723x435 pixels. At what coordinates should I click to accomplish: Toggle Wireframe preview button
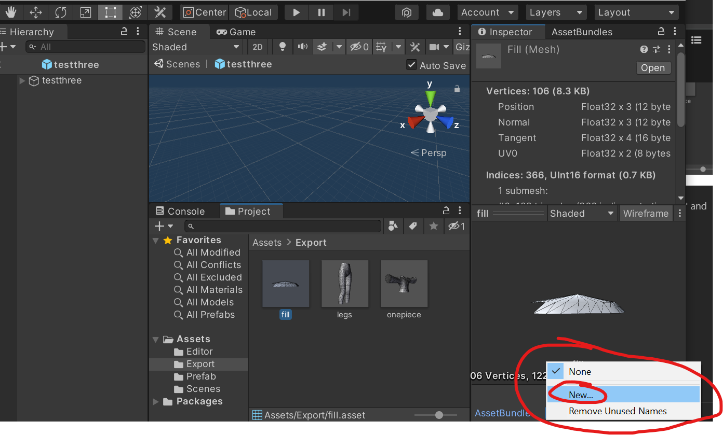click(x=646, y=213)
